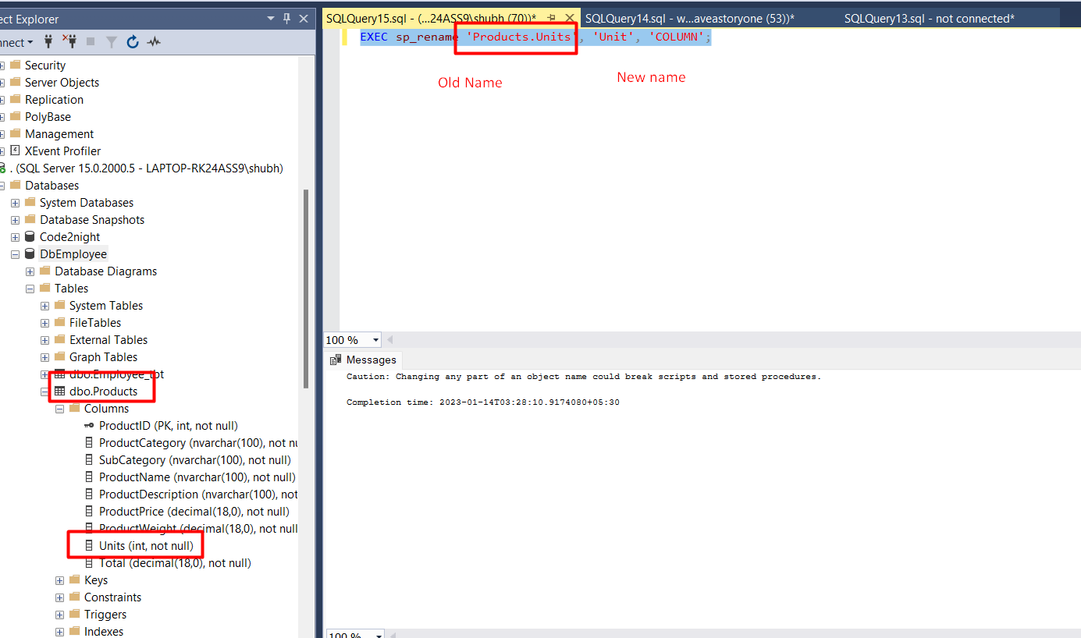Collapse the DbEmployee database node

pyautogui.click(x=15, y=254)
